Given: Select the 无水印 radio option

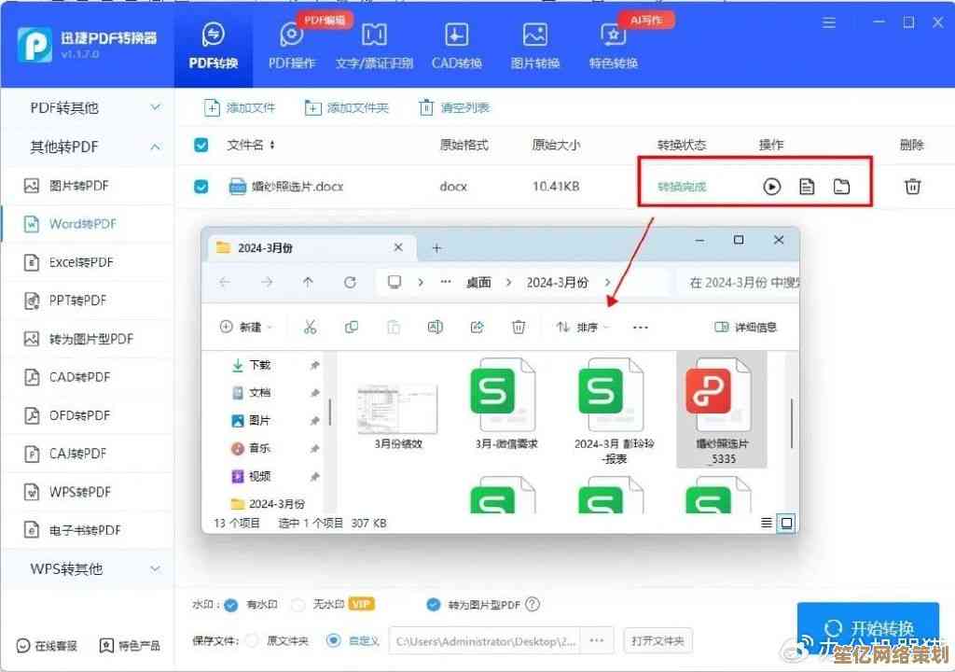Looking at the screenshot, I should (x=298, y=605).
